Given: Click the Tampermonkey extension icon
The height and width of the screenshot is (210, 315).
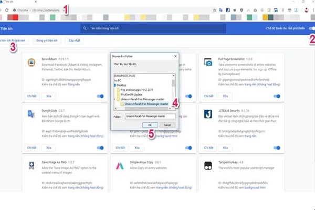Looking at the screenshot, I should (x=208, y=165).
